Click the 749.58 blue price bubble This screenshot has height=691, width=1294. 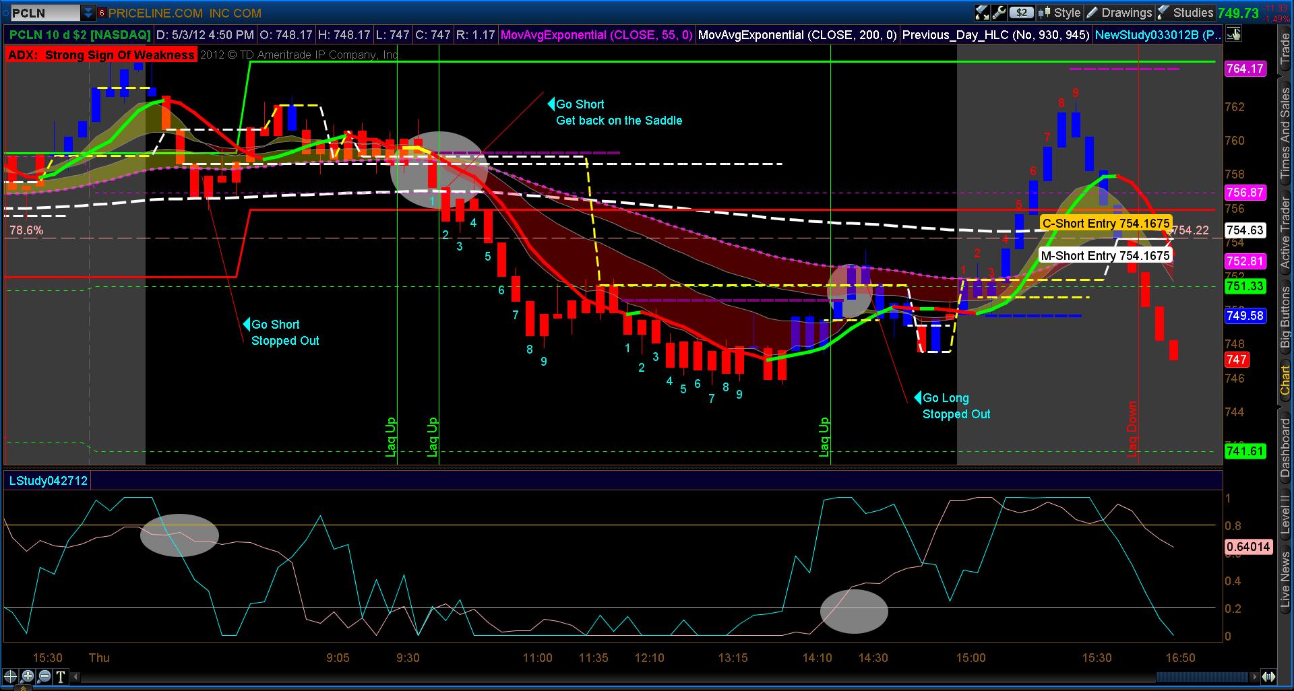click(1245, 316)
